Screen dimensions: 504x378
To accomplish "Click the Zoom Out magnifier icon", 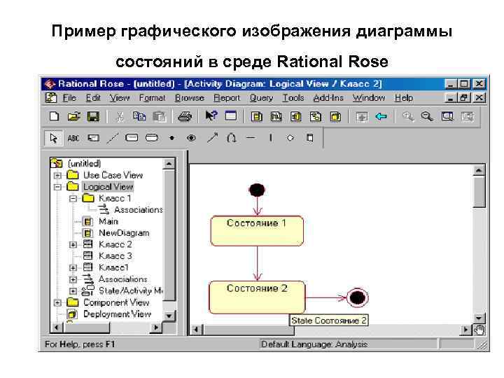I will 427,116.
